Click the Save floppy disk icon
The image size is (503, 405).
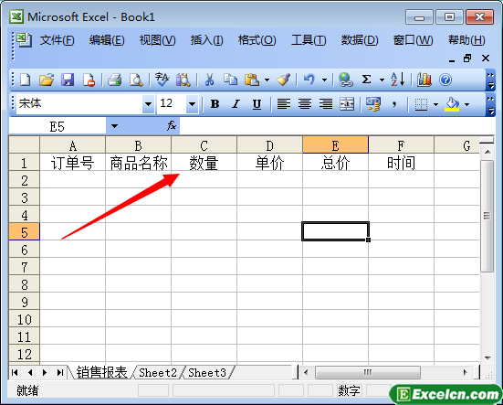[x=68, y=80]
